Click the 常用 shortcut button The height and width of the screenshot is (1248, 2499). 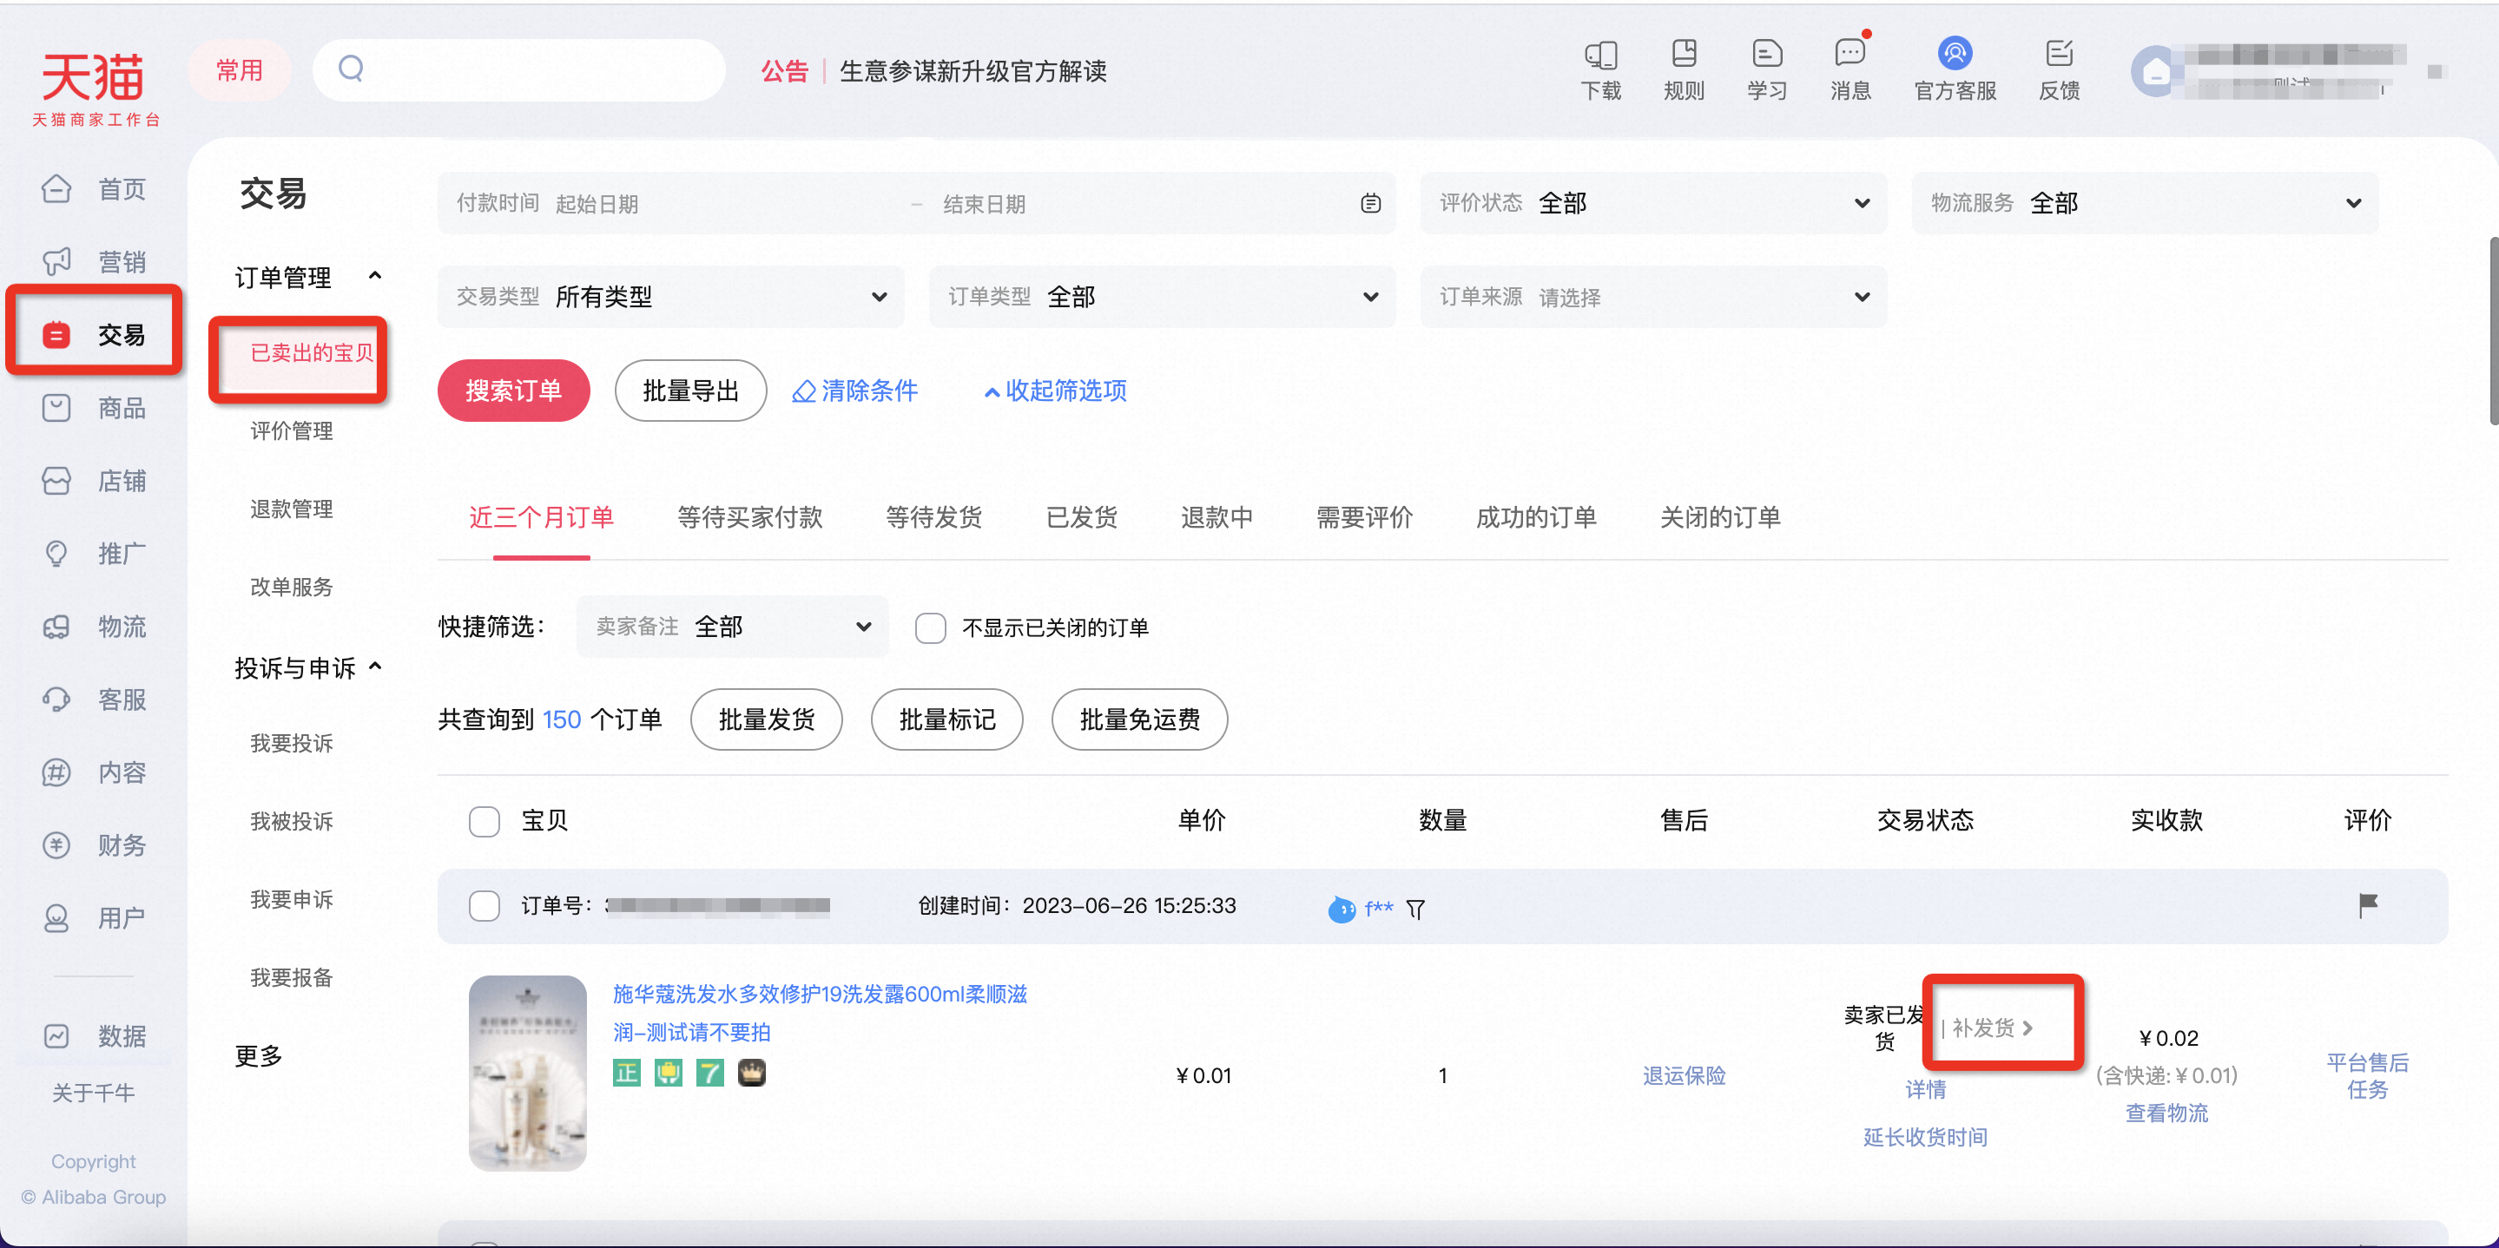point(239,69)
